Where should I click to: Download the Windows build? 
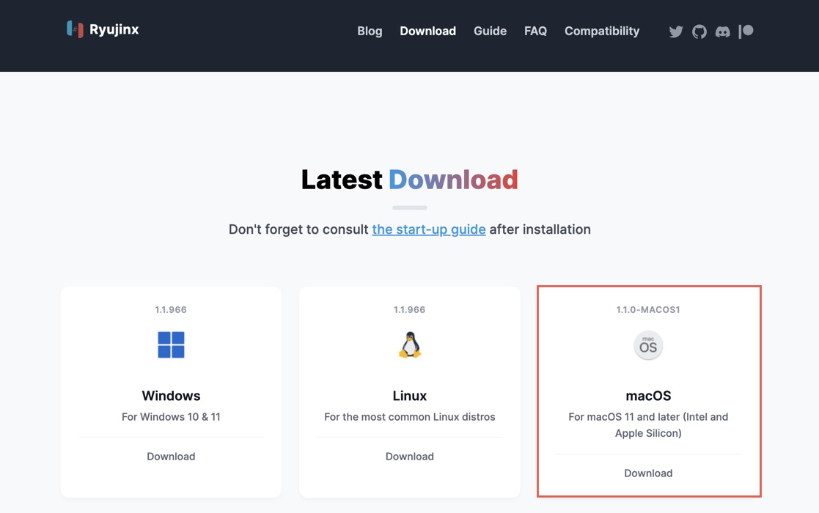[170, 456]
